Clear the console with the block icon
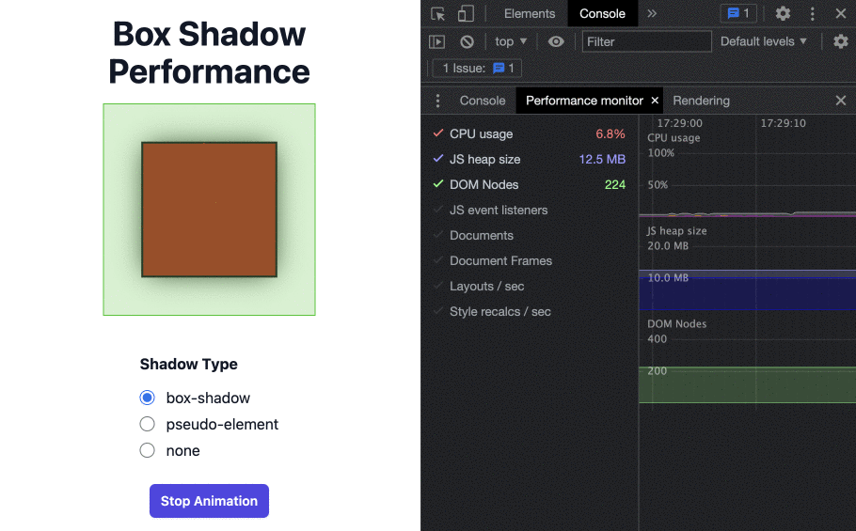 tap(467, 41)
